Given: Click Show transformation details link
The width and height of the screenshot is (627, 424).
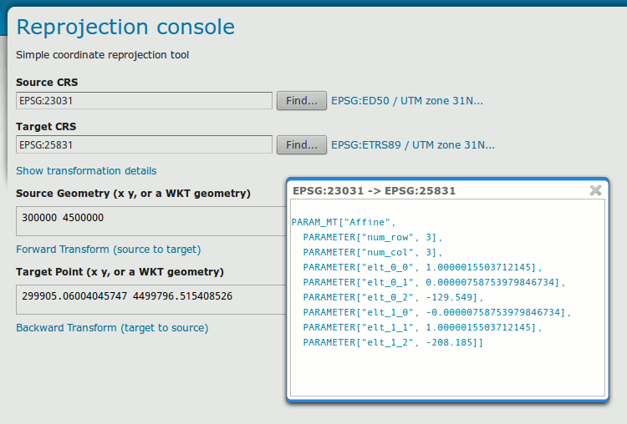Looking at the screenshot, I should coord(86,171).
